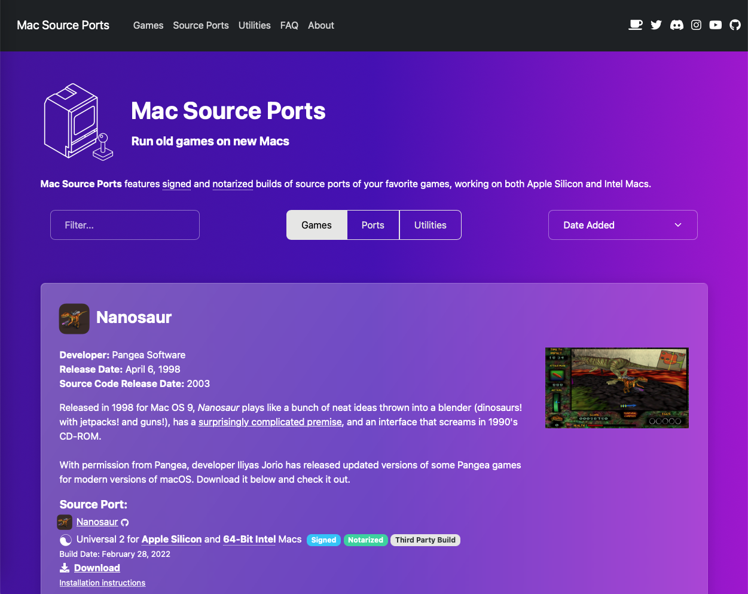Click the 'Developer: Pangea Software' line
The image size is (748, 594).
point(123,355)
